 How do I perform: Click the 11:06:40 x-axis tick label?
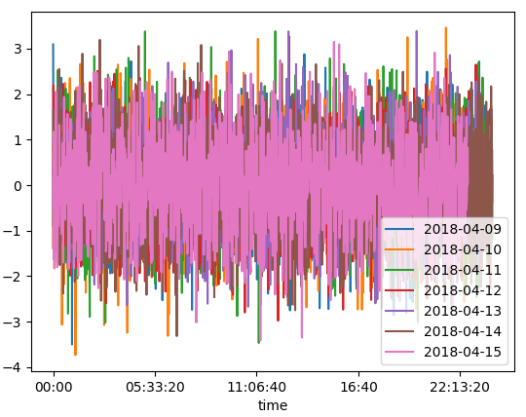(256, 387)
